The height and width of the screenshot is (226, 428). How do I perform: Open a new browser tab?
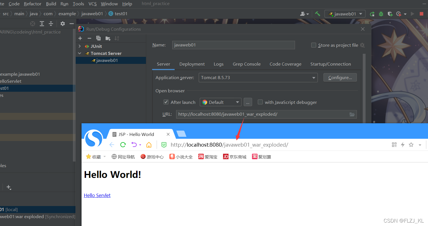(x=181, y=133)
